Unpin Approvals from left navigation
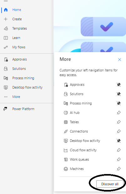Viewport: 126px width, 194px height. [x=119, y=85]
